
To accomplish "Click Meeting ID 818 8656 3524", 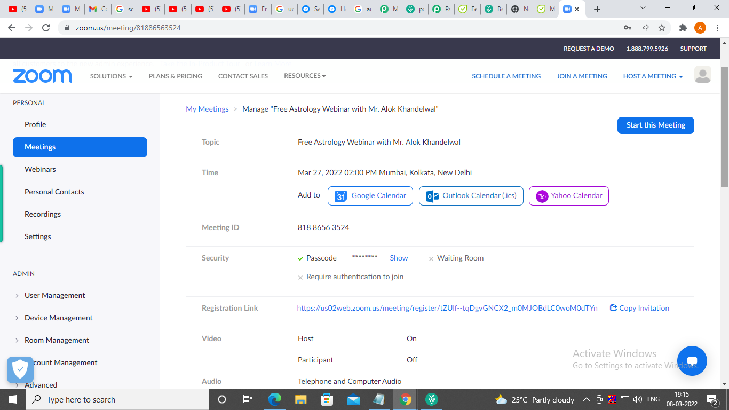I will click(323, 227).
